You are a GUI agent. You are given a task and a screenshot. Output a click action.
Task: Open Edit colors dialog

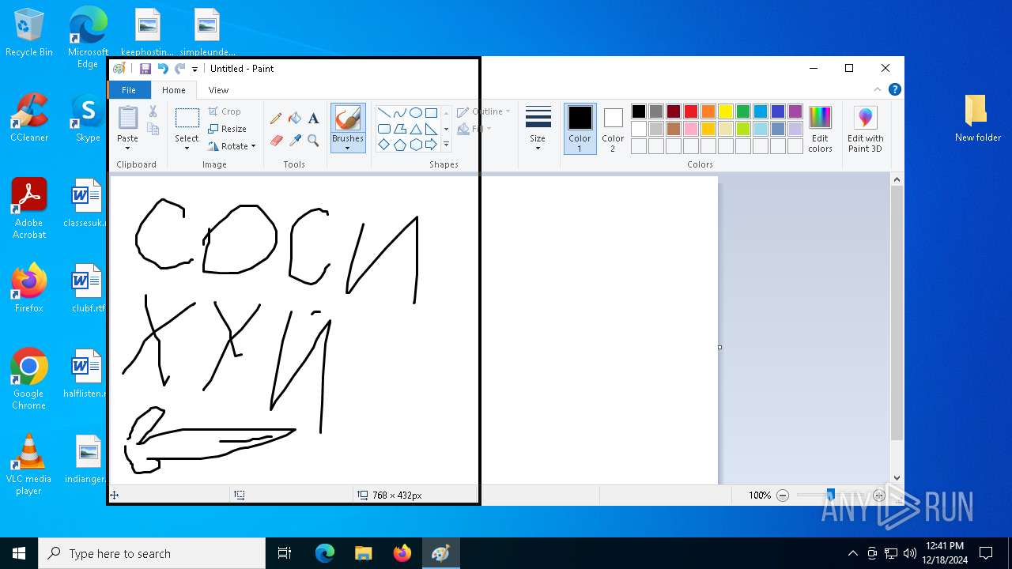tap(820, 129)
